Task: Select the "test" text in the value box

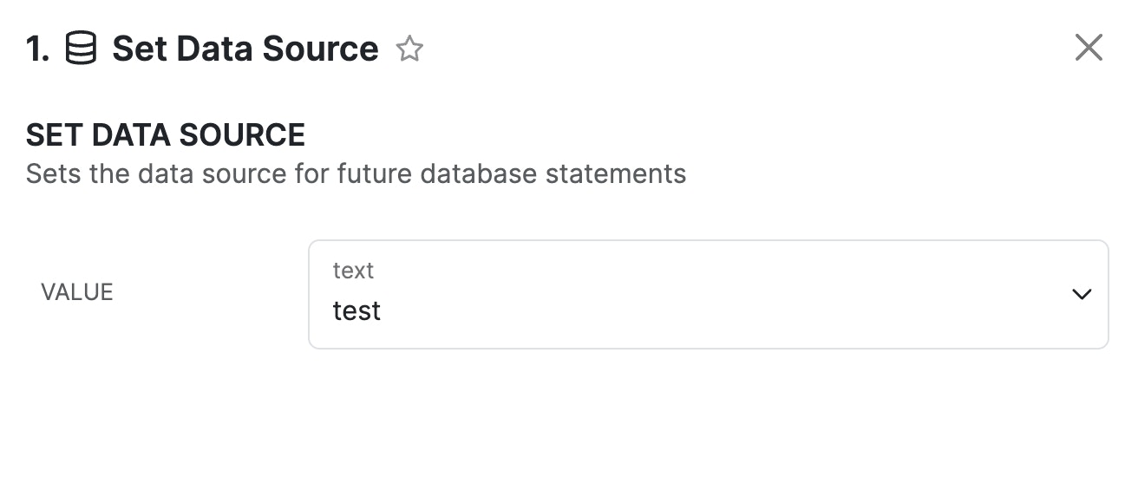Action: [356, 310]
